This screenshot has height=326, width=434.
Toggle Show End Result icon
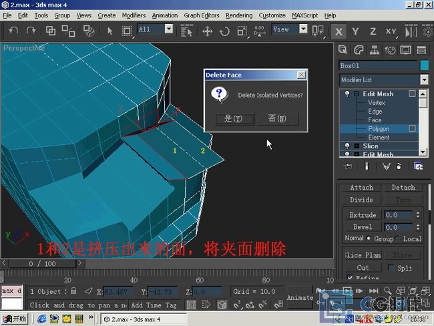(367, 166)
